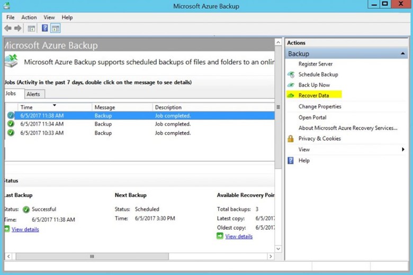The width and height of the screenshot is (413, 275).
Task: Toggle the action pane toolbar icon
Action: tap(55, 29)
